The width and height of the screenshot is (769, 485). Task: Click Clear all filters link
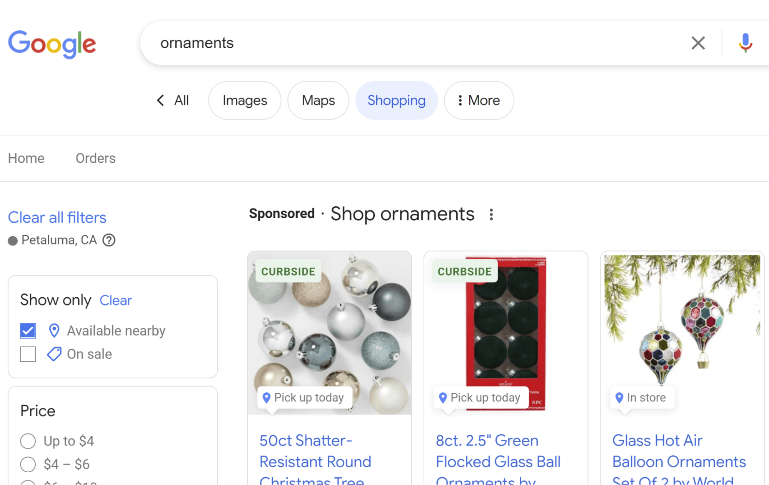pyautogui.click(x=57, y=218)
